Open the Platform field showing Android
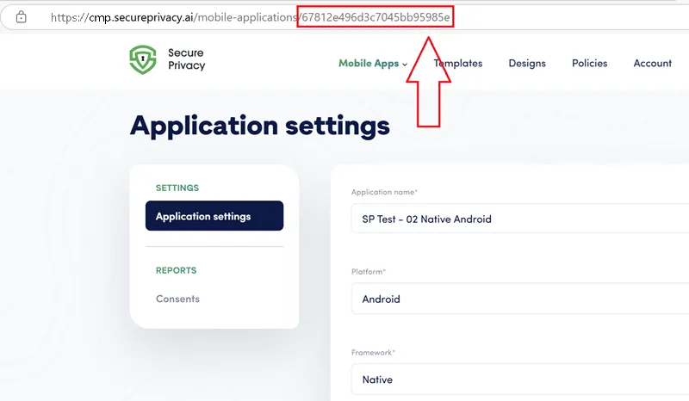 pos(520,299)
